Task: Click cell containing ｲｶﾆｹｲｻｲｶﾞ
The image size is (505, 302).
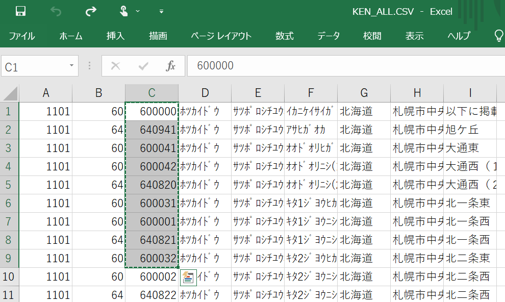Action: [311, 111]
